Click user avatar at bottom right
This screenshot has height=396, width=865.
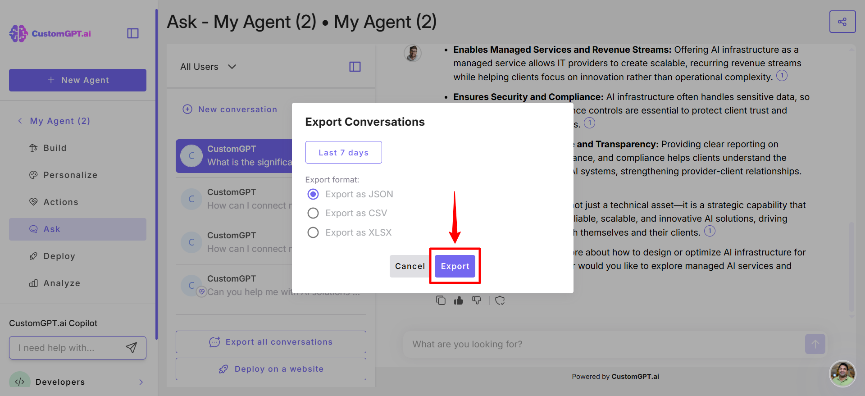click(x=842, y=373)
